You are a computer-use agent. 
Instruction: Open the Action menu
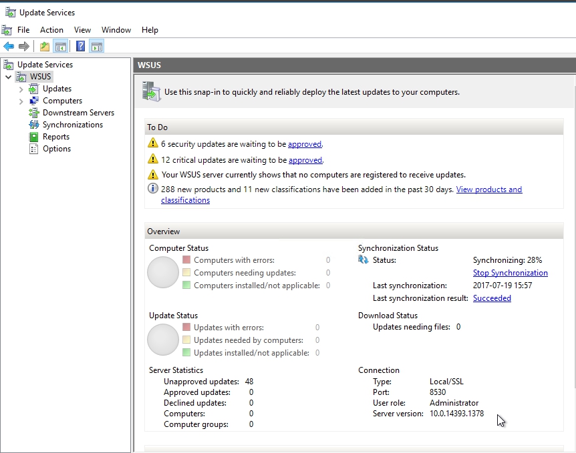[51, 30]
